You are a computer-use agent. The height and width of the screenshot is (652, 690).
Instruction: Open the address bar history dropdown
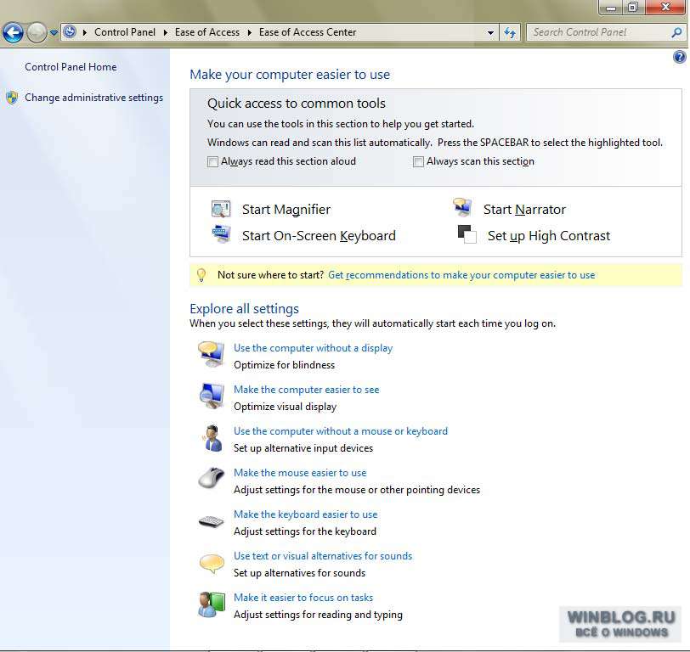click(490, 32)
